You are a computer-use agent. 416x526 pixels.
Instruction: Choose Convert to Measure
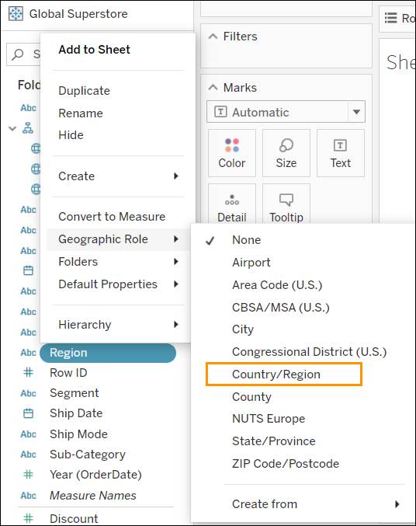(x=112, y=216)
